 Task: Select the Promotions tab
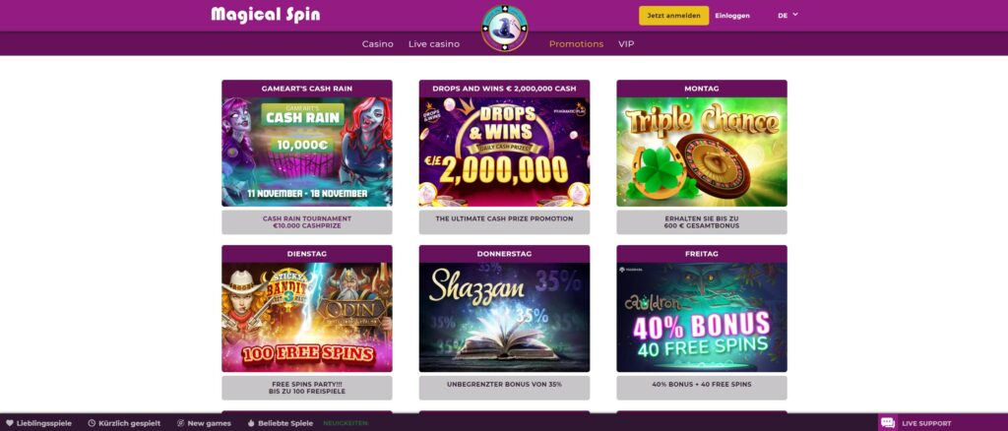pyautogui.click(x=576, y=43)
